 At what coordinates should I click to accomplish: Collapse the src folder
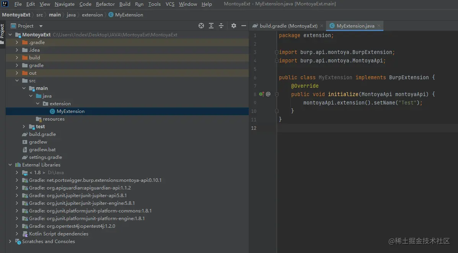[x=17, y=81]
